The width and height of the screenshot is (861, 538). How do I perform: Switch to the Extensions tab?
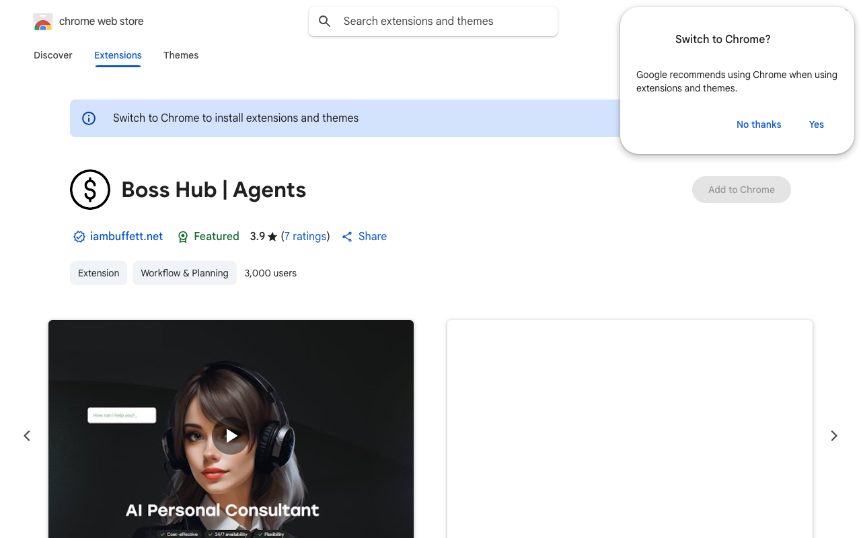pos(118,55)
